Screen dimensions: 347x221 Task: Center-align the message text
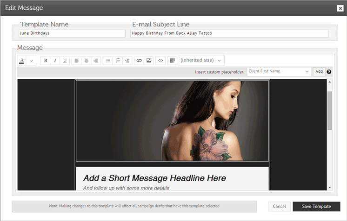86,61
